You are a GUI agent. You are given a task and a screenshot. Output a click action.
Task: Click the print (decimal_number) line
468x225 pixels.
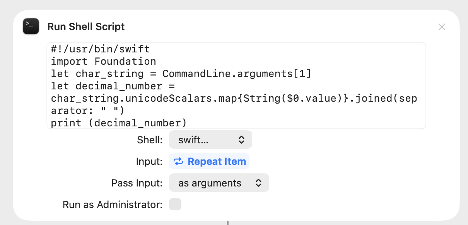tap(119, 123)
